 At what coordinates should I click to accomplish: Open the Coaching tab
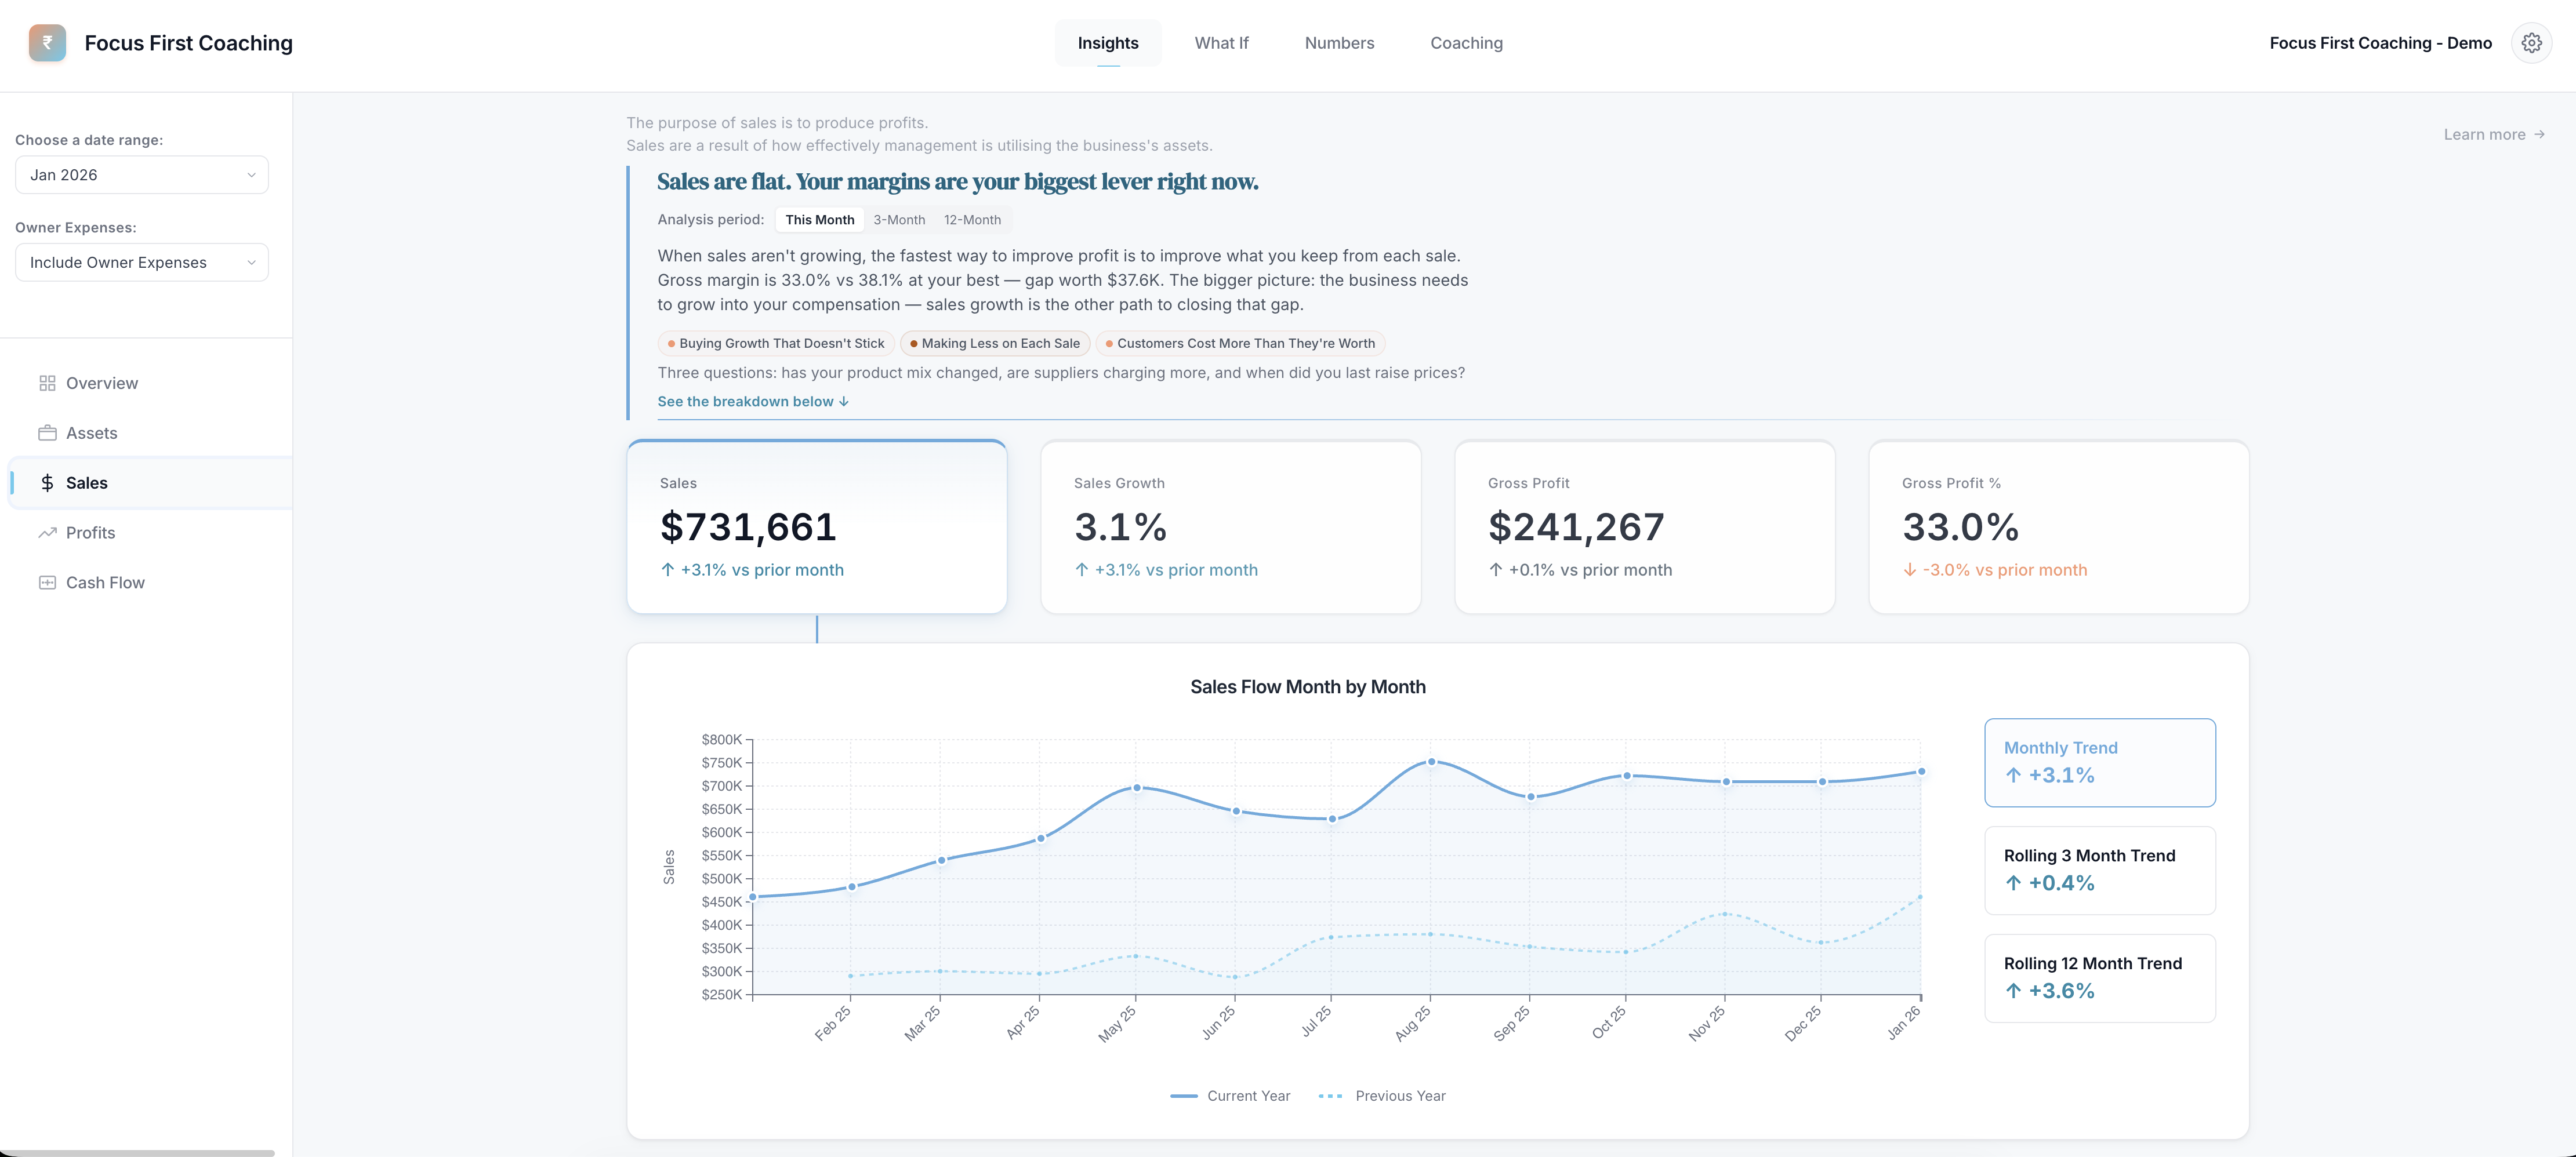[1466, 42]
